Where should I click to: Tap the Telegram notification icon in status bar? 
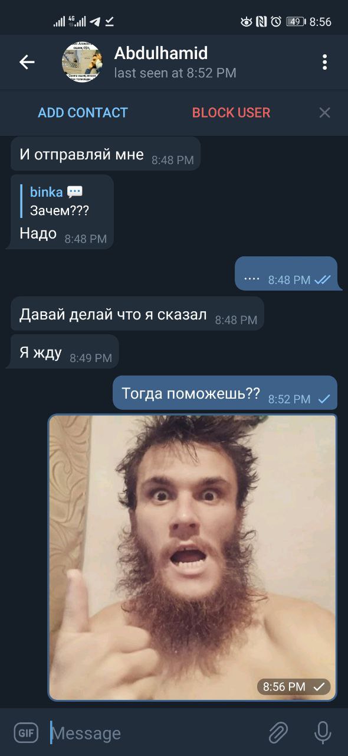(x=95, y=22)
